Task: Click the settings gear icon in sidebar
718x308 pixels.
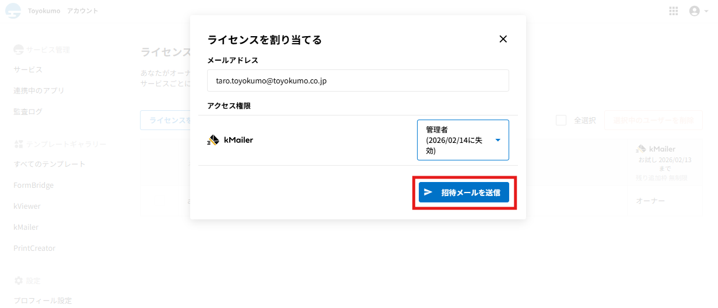Action: 18,280
